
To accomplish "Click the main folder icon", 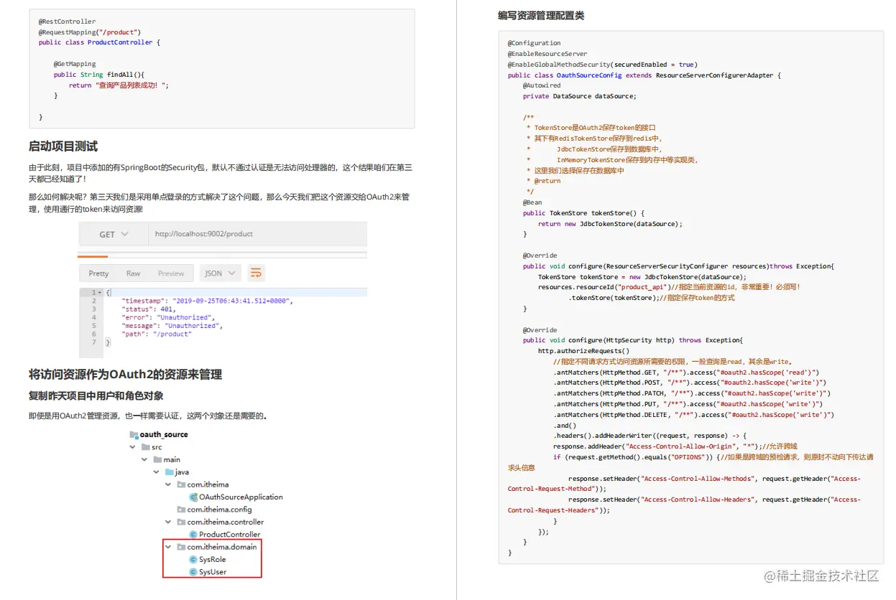I will point(157,459).
